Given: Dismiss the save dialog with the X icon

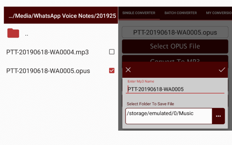Looking at the screenshot, I should click(x=128, y=70).
